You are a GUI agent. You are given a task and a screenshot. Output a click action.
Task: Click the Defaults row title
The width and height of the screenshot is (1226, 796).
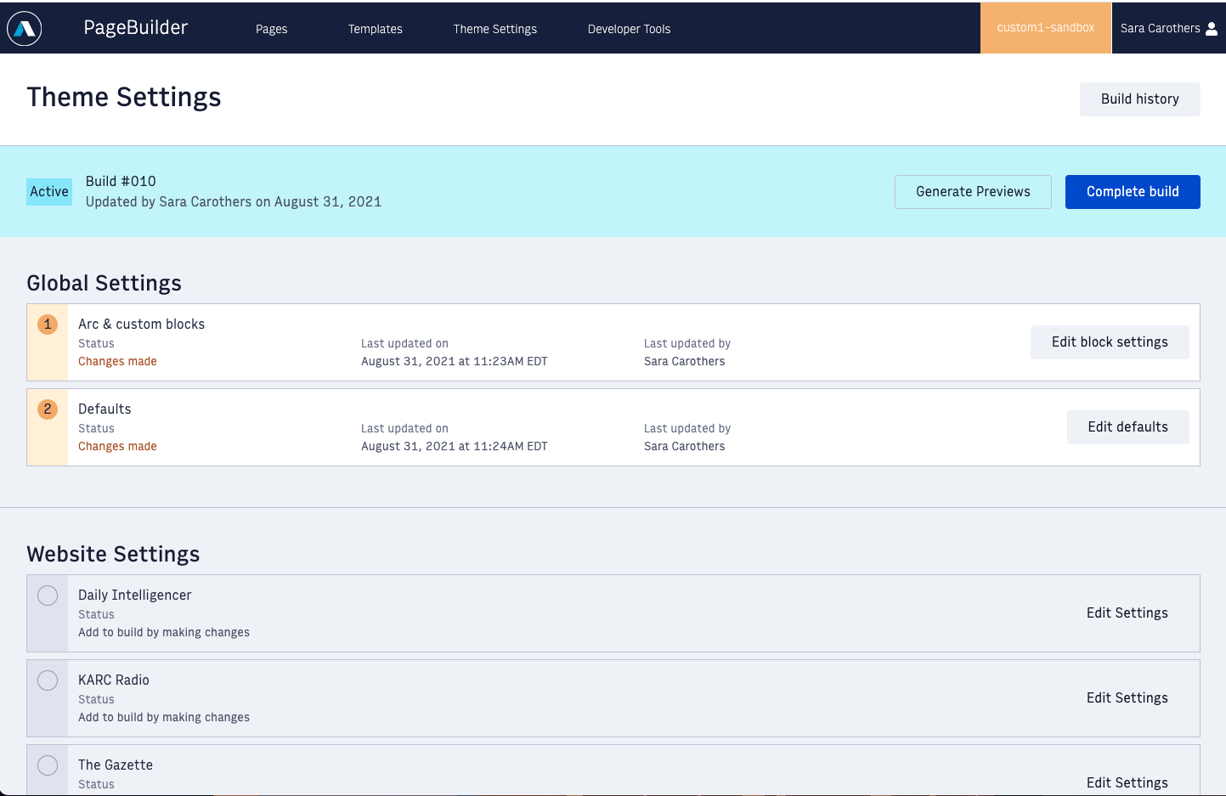pos(105,409)
